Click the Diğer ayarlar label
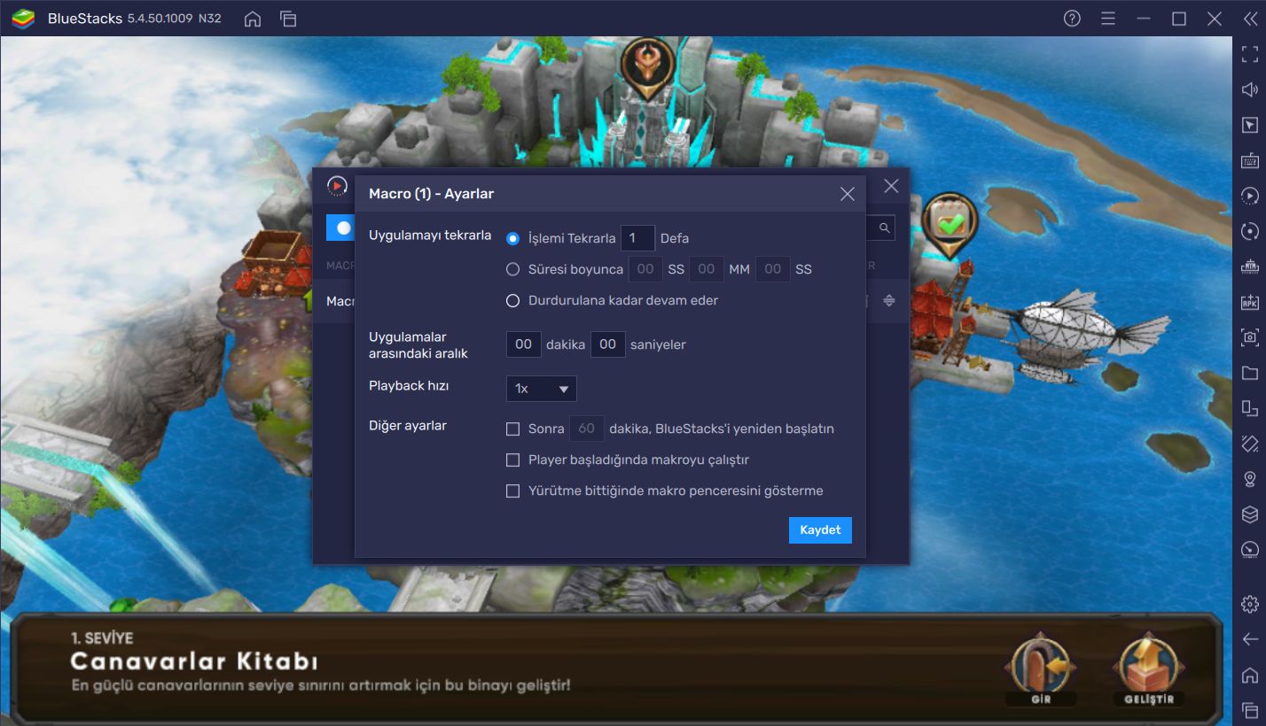 (x=408, y=426)
